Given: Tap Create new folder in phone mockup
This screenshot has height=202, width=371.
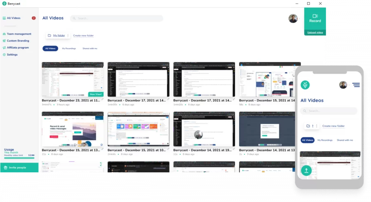Looking at the screenshot, I should coord(333,126).
